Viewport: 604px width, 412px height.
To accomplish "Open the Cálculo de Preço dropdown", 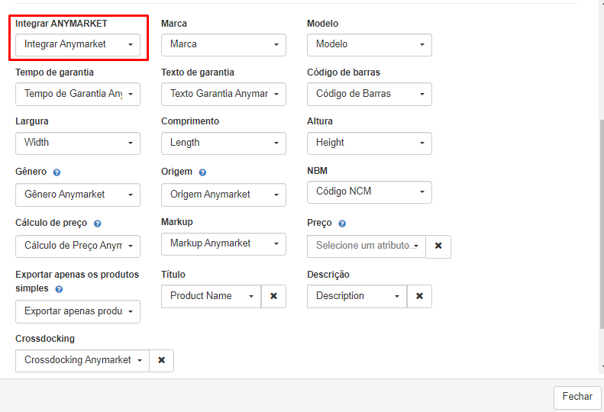I will click(x=78, y=246).
